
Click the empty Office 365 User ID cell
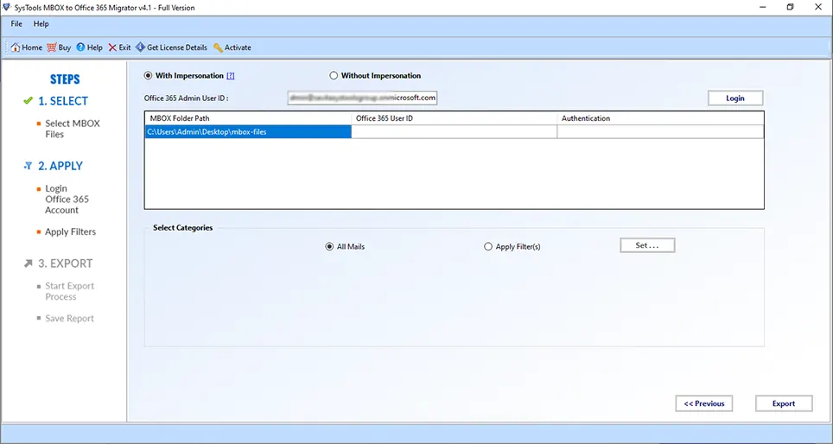(x=455, y=131)
